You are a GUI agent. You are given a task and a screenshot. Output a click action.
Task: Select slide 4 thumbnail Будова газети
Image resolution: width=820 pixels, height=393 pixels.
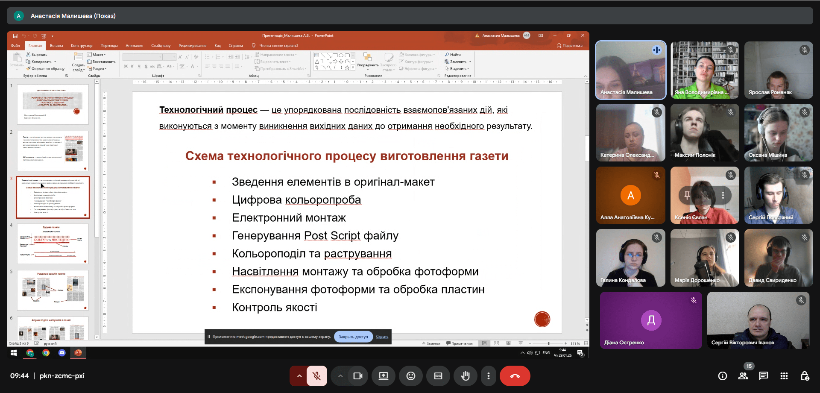point(53,243)
